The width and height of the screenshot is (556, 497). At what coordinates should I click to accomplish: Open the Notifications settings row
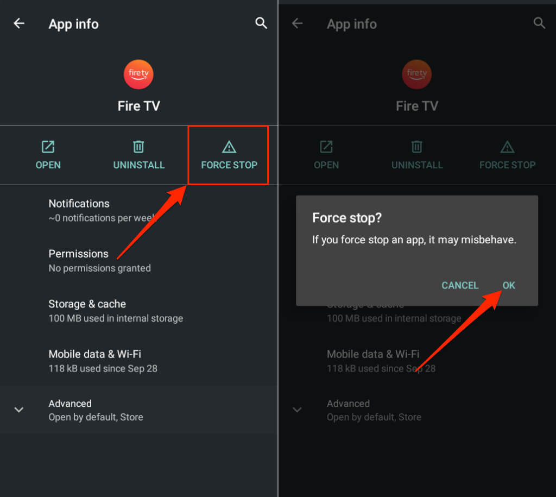pyautogui.click(x=103, y=210)
